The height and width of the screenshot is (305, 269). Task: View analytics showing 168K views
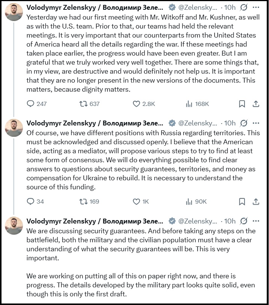click(189, 104)
